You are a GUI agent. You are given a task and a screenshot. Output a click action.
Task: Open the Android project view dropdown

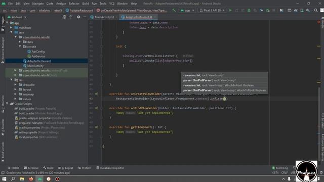click(17, 17)
